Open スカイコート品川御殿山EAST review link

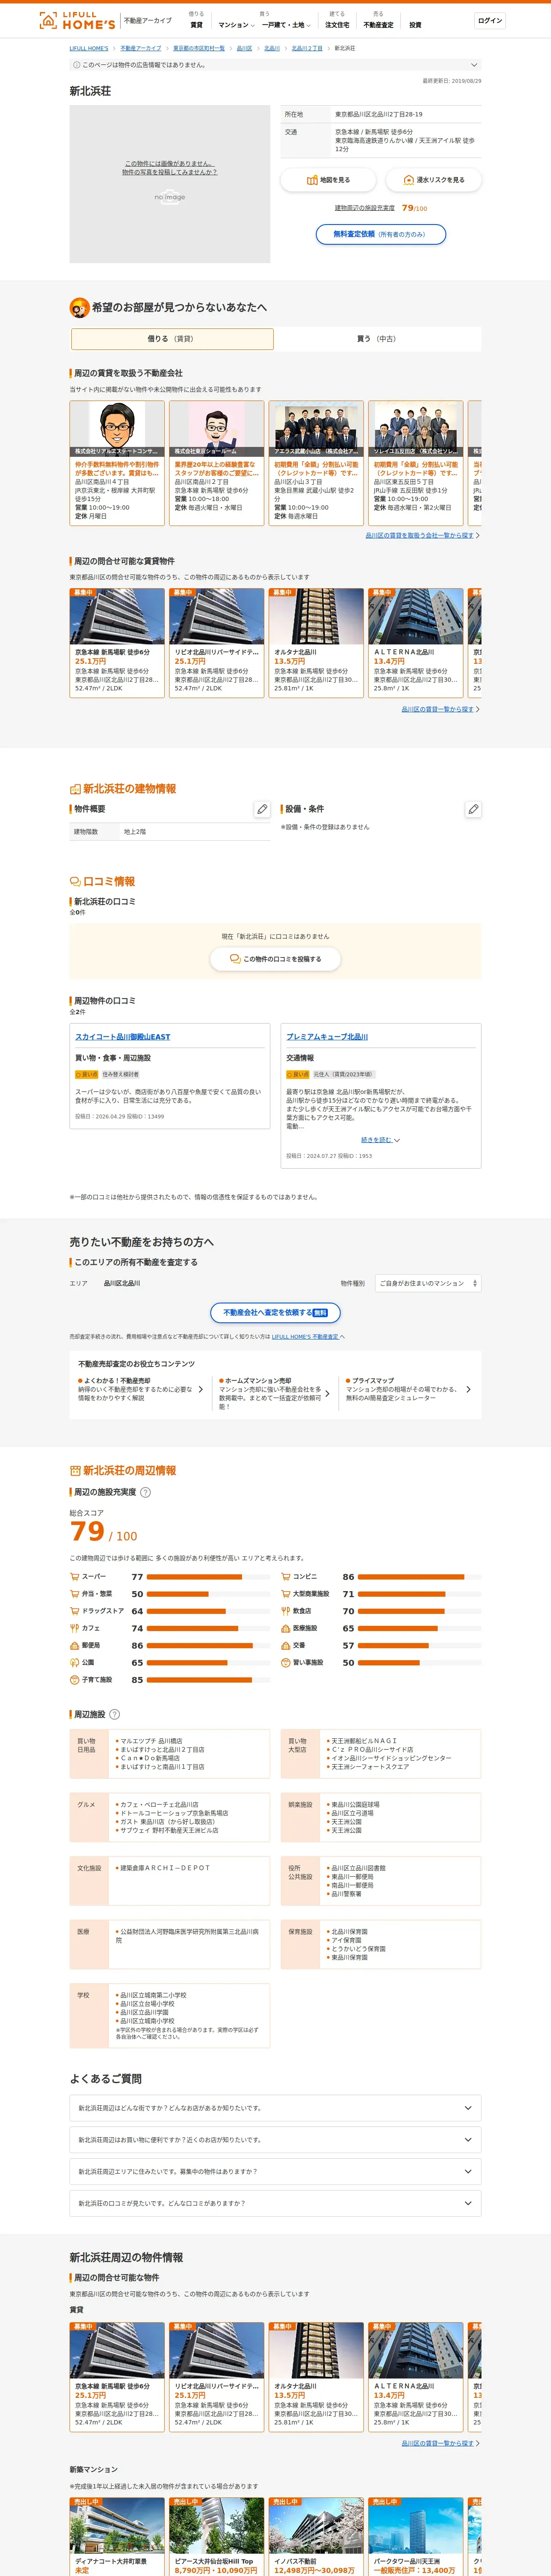point(123,1037)
